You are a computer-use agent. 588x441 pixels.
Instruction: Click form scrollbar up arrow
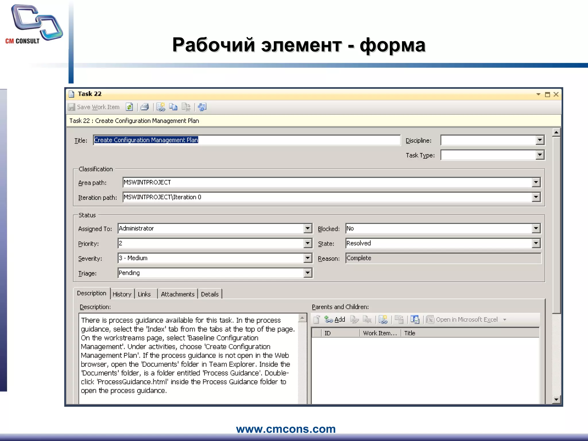tap(556, 133)
